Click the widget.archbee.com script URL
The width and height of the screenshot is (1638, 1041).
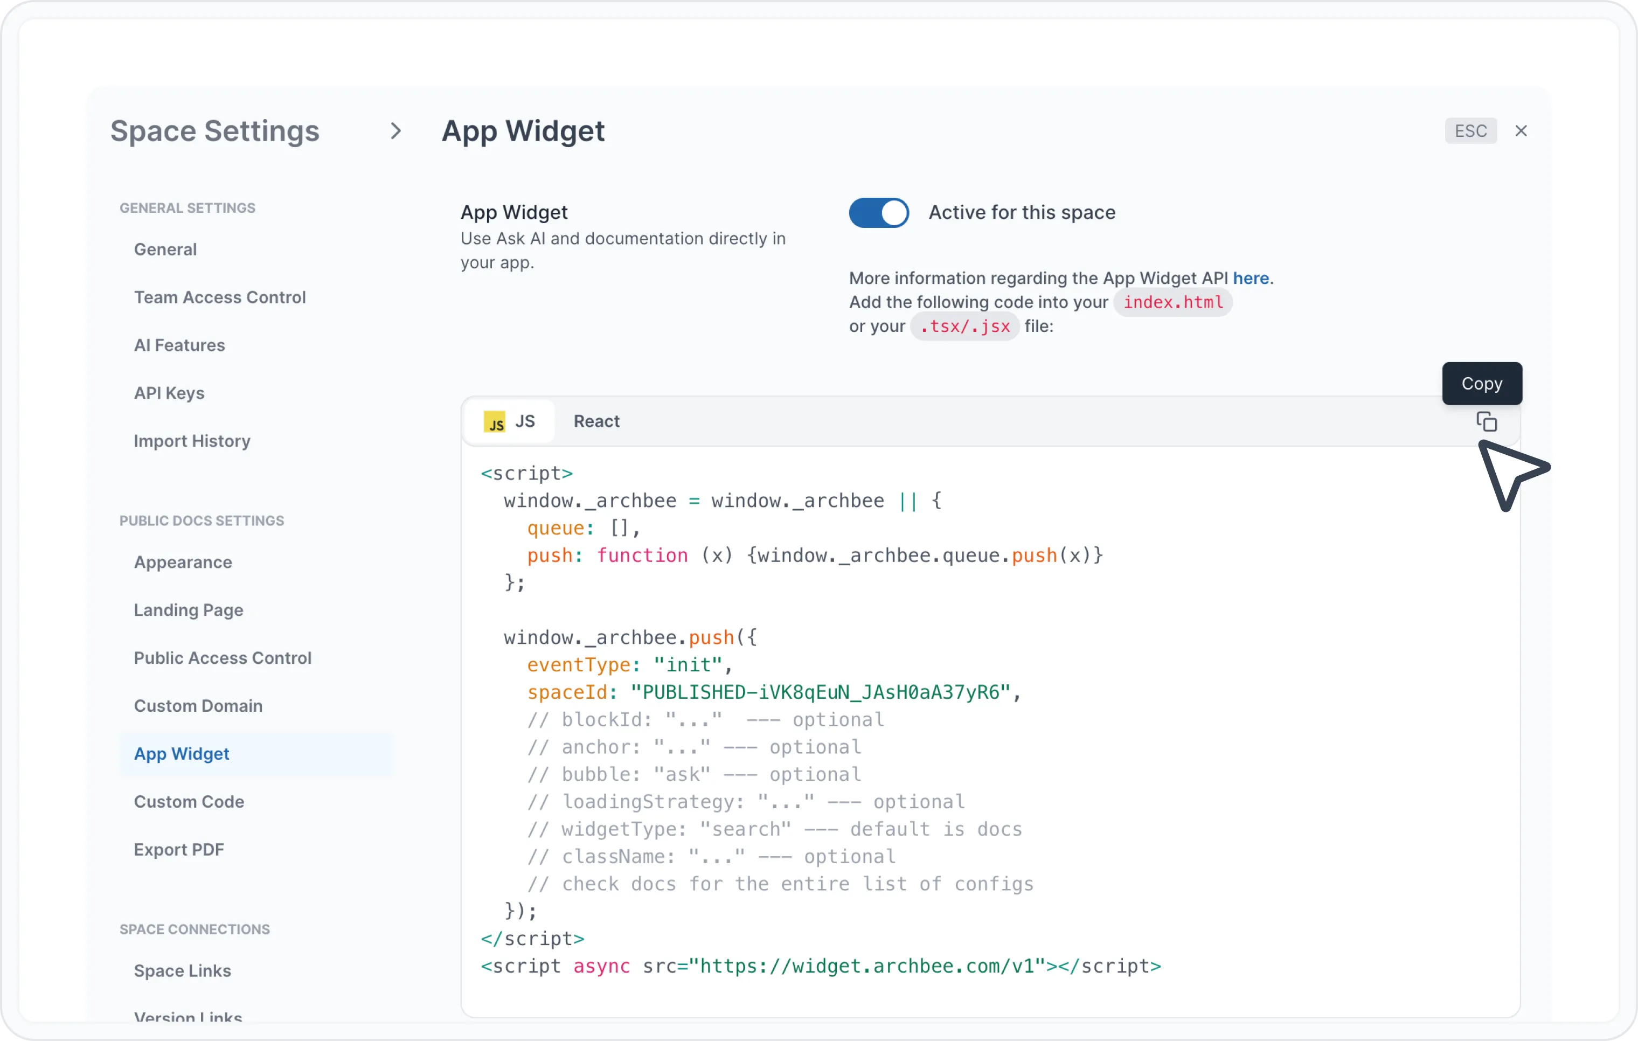[x=866, y=966]
